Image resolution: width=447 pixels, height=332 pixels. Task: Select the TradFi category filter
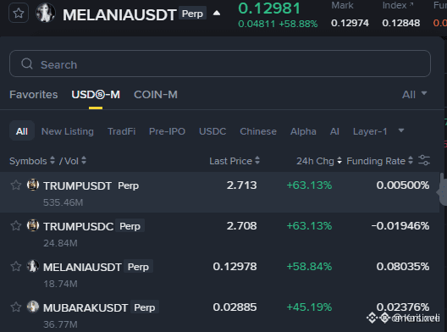pos(121,131)
